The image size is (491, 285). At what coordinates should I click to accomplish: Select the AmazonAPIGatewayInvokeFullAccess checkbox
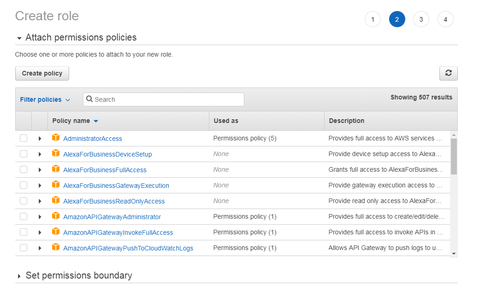pos(24,232)
